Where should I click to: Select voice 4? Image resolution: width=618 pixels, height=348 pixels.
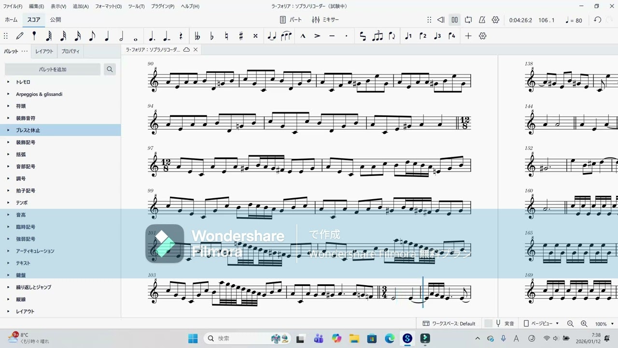coord(451,36)
